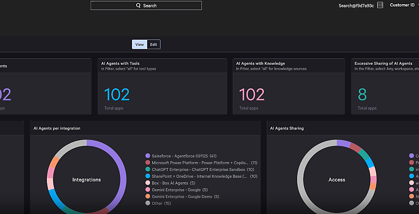
Task: Click the magnifying glass search icon
Action: (138, 6)
